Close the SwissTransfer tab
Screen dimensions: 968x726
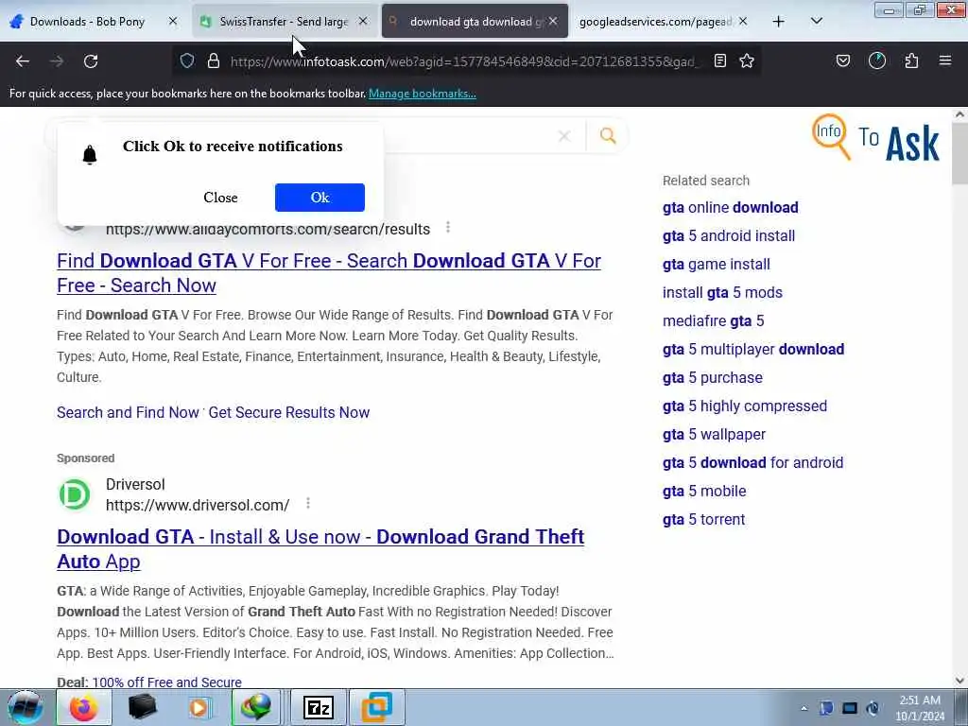(363, 21)
